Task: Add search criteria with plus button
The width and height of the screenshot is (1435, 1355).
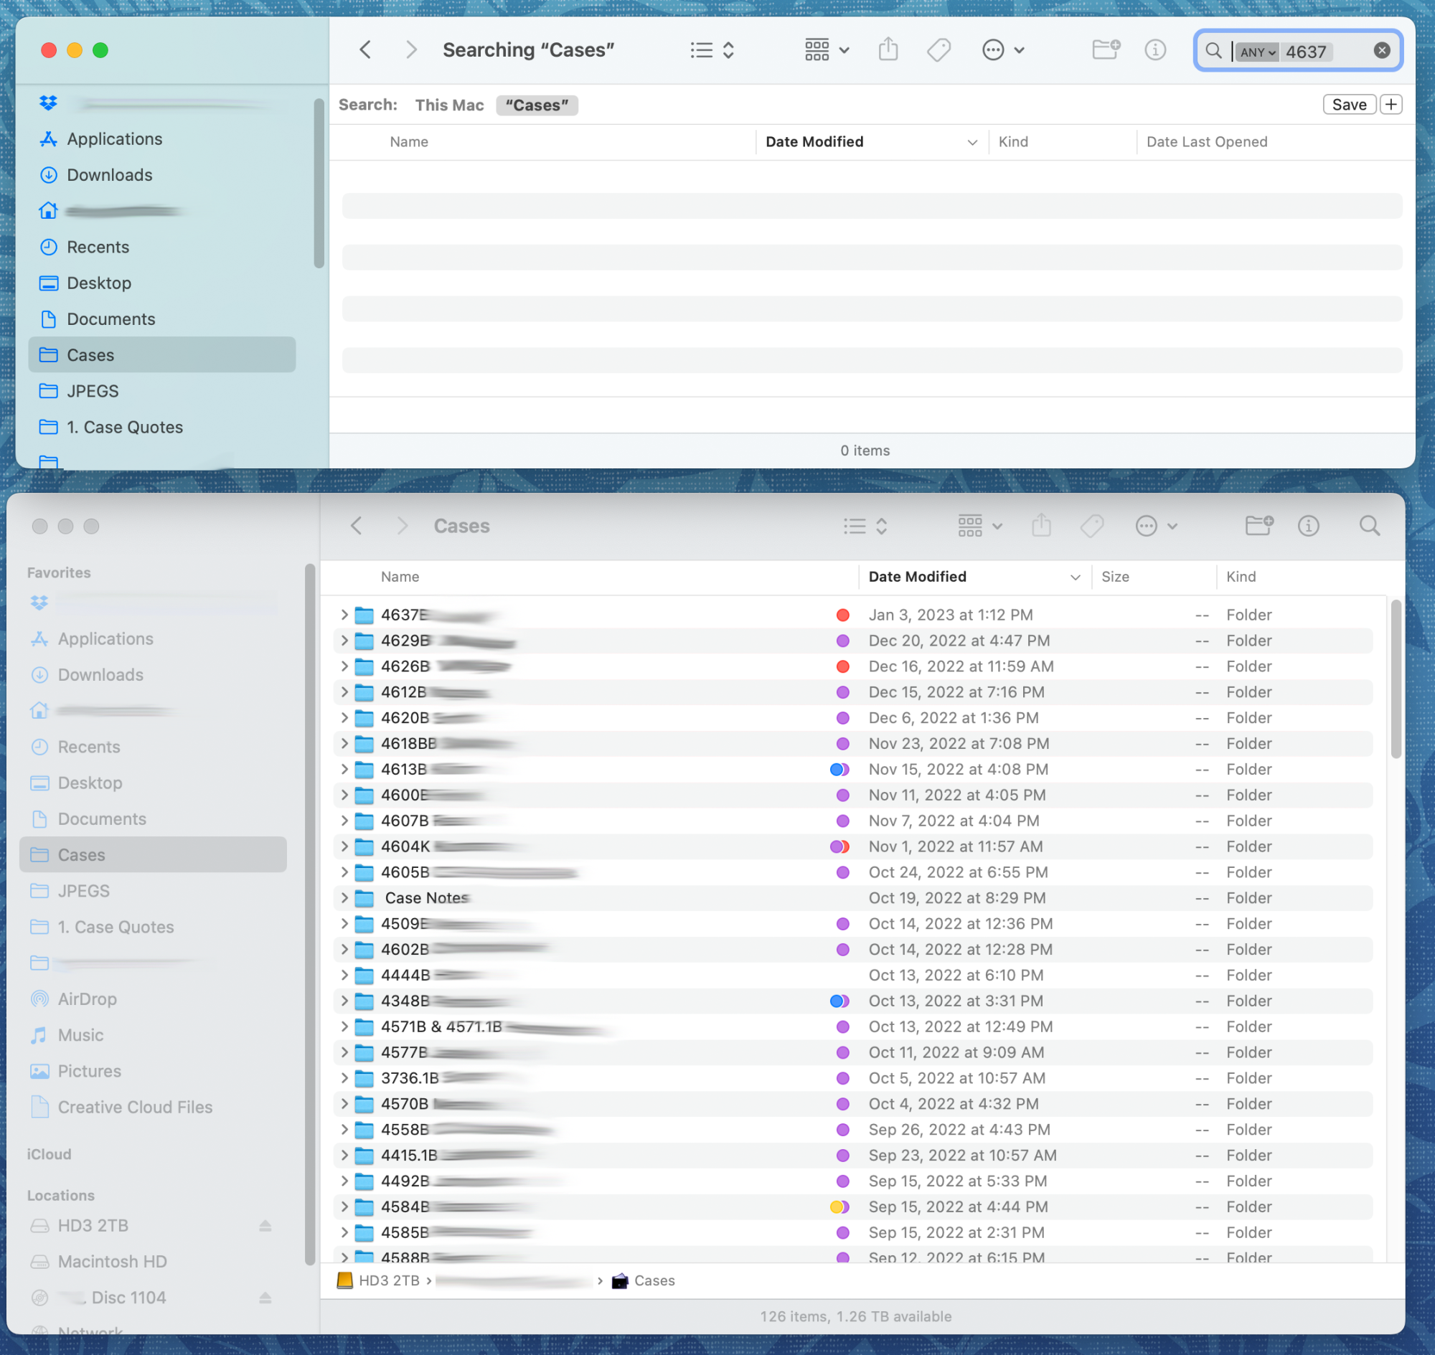Action: tap(1391, 105)
